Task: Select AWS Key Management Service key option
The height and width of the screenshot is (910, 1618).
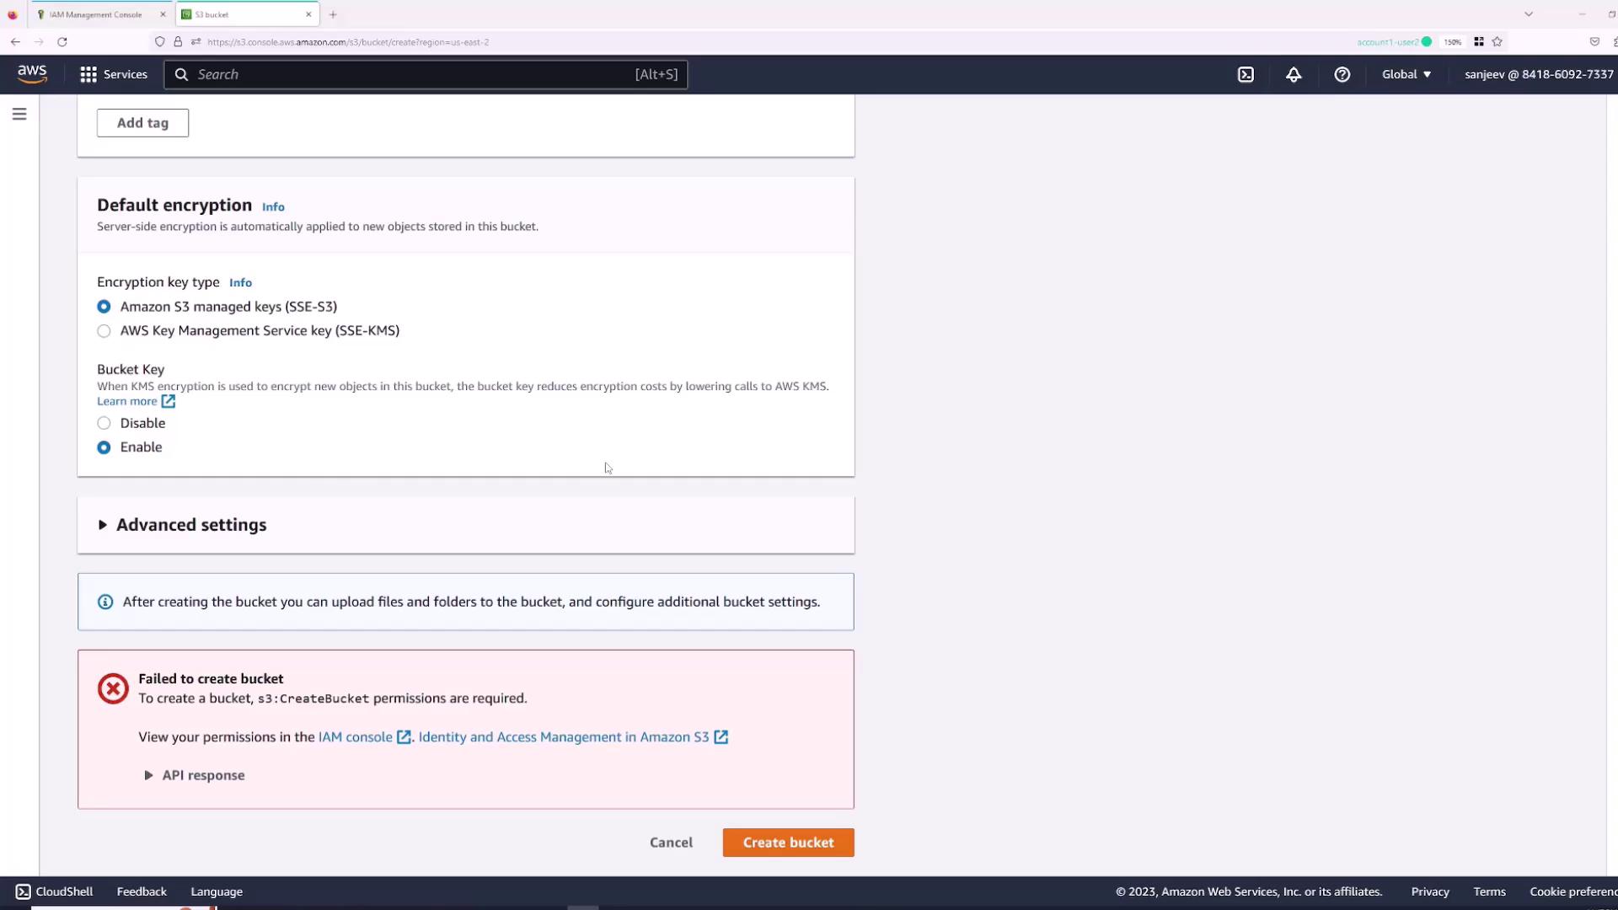Action: 104,331
